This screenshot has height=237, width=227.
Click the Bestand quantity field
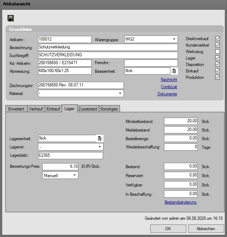point(181,166)
